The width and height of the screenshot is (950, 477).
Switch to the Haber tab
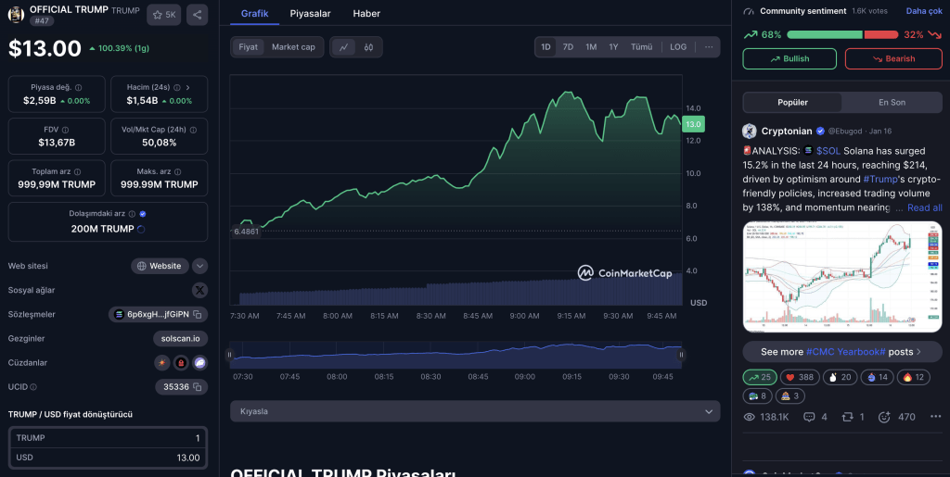(366, 14)
